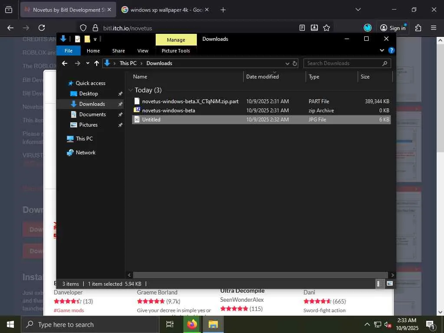
Task: Go forward in Explorer navigation
Action: (x=77, y=63)
